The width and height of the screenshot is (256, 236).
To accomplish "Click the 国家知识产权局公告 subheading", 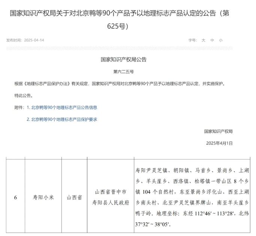I will (x=124, y=60).
